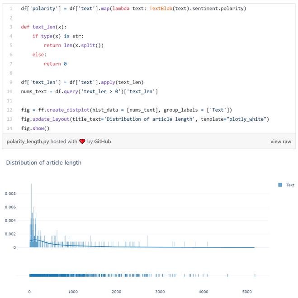Click the rightmost rug plot marker

(x=255, y=275)
